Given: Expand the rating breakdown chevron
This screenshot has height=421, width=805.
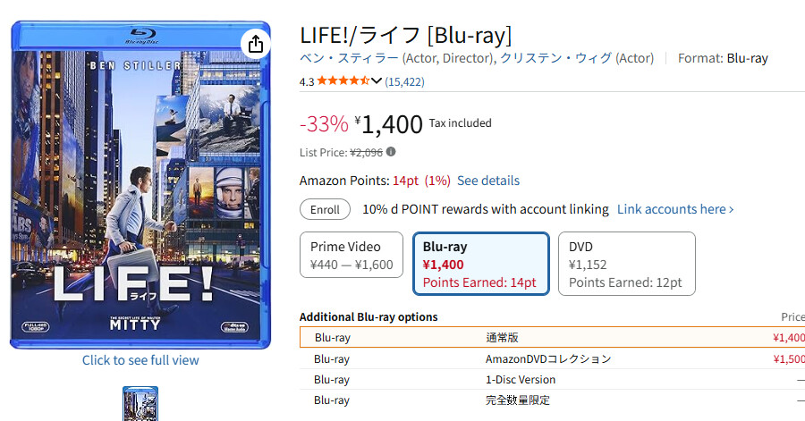Looking at the screenshot, I should click(377, 81).
